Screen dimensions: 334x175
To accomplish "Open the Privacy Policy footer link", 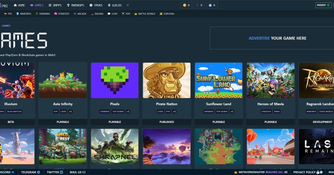I will click(x=308, y=172).
